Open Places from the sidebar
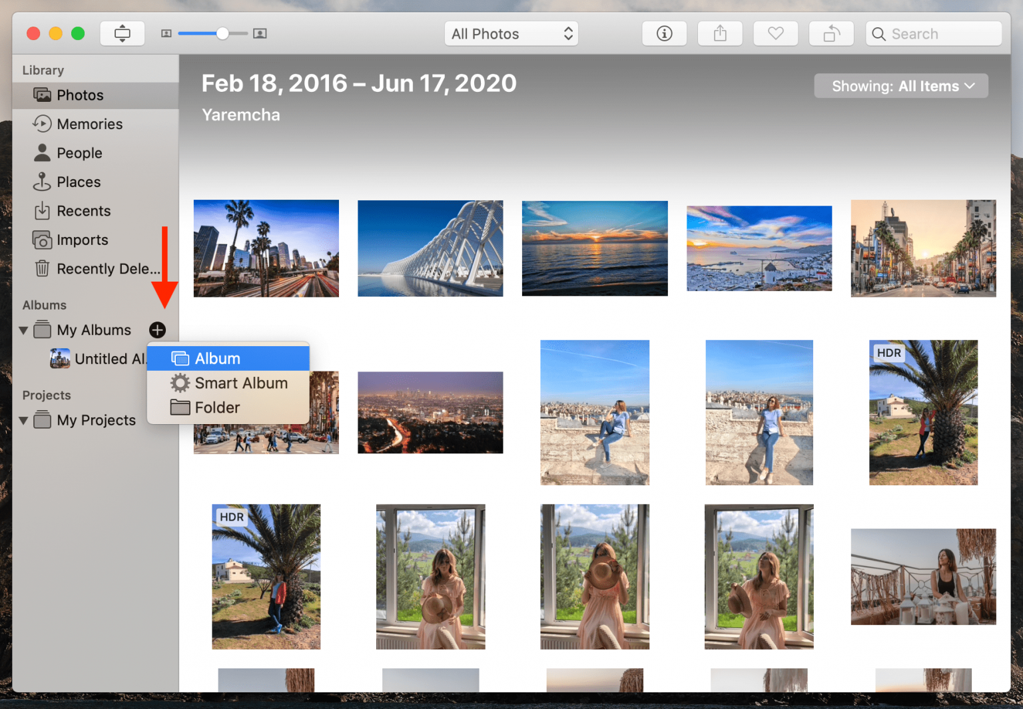 tap(78, 182)
